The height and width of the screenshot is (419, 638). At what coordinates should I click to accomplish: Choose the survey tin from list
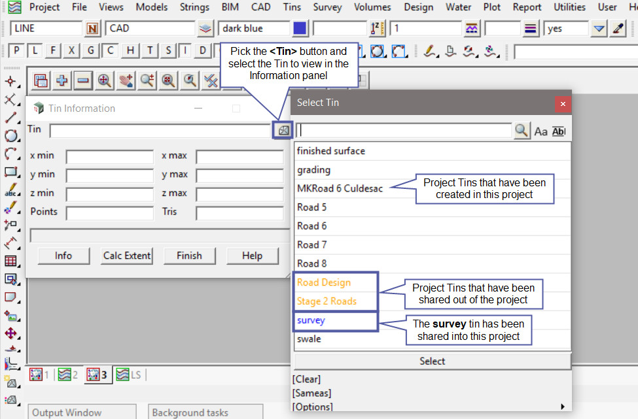[x=311, y=320]
